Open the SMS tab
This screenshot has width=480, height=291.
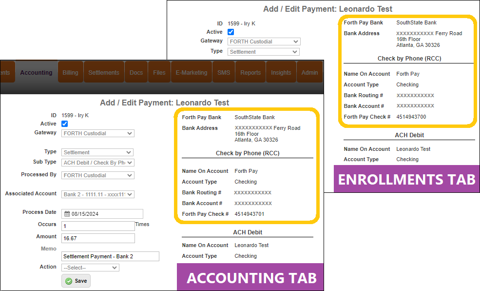pos(224,72)
